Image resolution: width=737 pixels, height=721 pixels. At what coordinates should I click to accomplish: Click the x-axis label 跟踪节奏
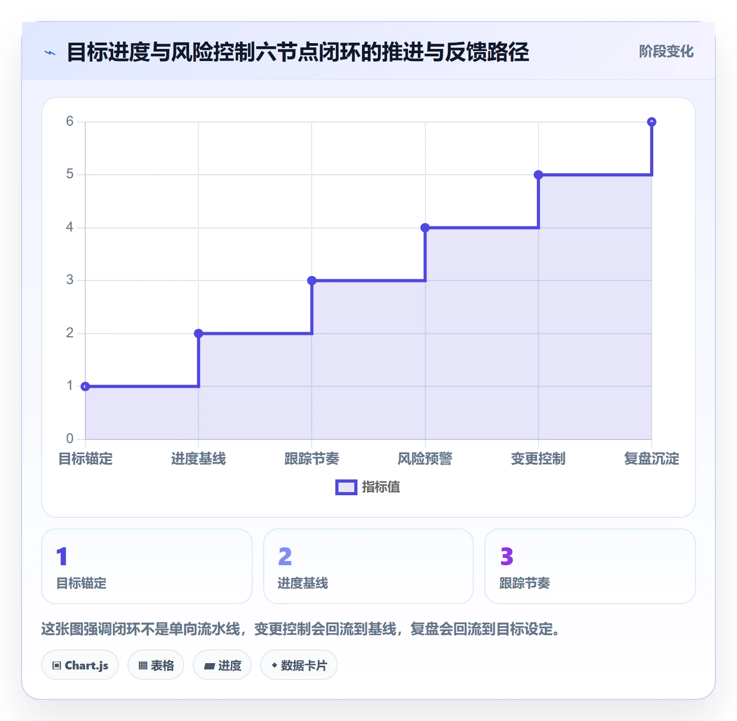click(x=312, y=459)
